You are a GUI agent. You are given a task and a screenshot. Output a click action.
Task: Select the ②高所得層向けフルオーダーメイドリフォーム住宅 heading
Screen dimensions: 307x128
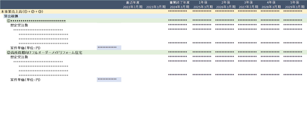[x=45, y=52]
